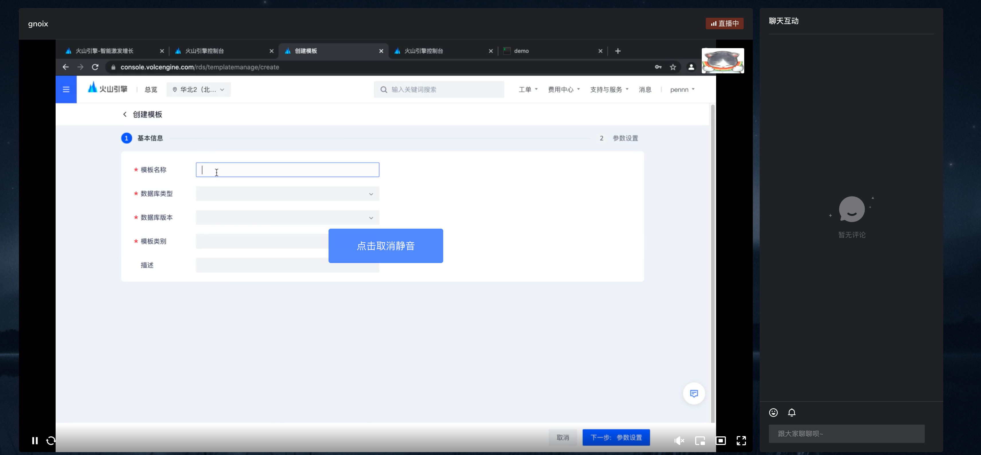The image size is (981, 455).
Task: Open the floating feedback chat icon
Action: point(693,393)
